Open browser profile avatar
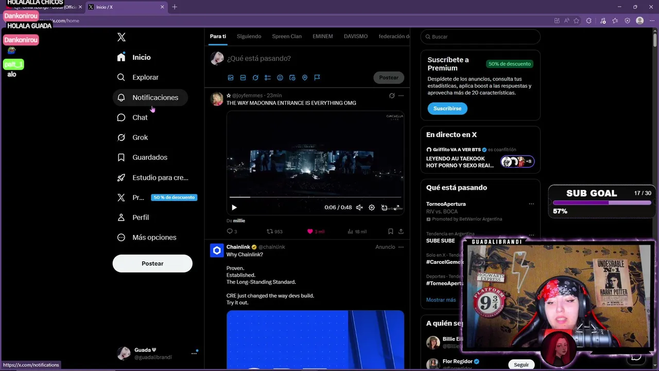This screenshot has height=371, width=659. click(x=640, y=21)
